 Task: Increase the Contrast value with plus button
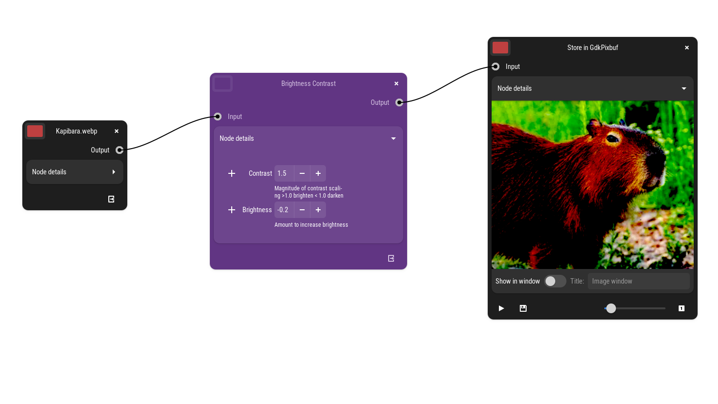pos(318,173)
